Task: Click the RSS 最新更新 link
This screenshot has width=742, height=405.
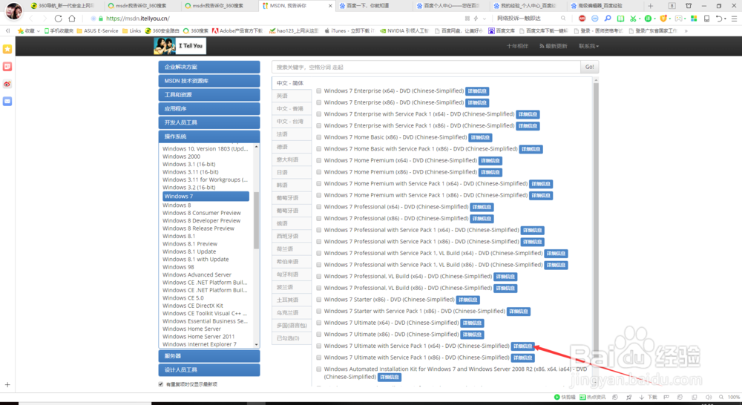Action: point(553,46)
